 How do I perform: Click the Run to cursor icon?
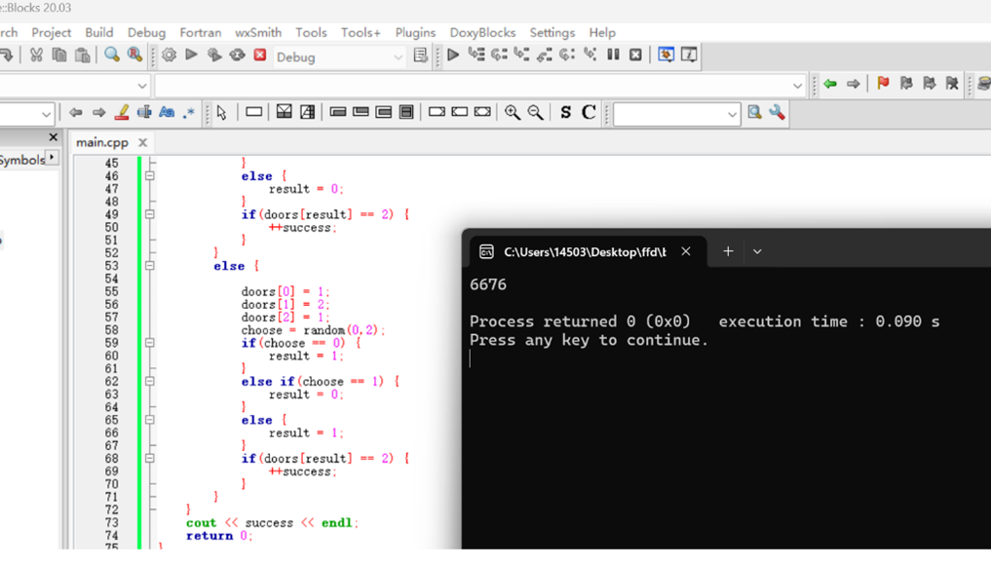coord(476,55)
